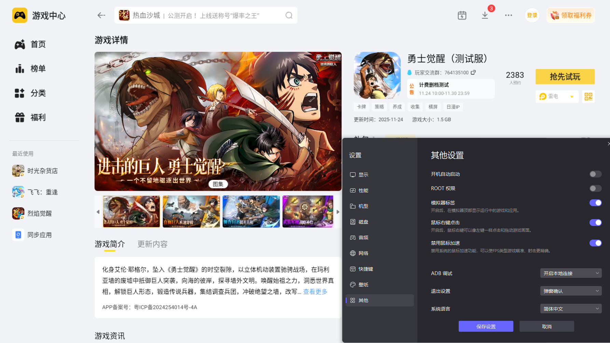Click the main 进击的巨人 banner image
The height and width of the screenshot is (343, 610).
[218, 121]
